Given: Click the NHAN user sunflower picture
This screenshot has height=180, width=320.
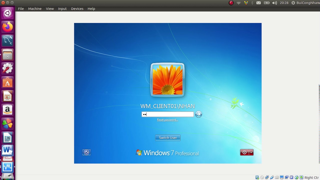Looking at the screenshot, I should (x=167, y=80).
